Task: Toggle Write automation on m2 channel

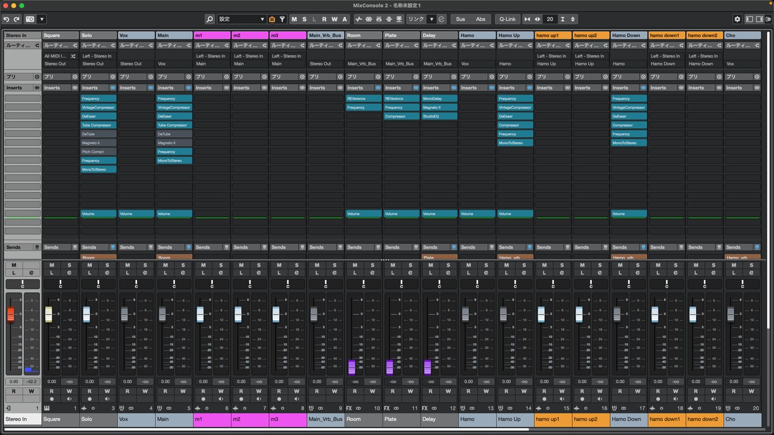Action: pos(259,391)
